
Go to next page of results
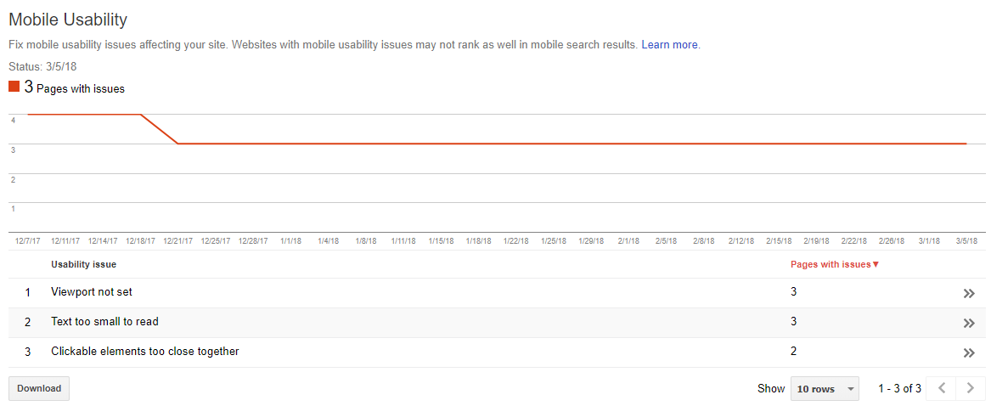[971, 387]
